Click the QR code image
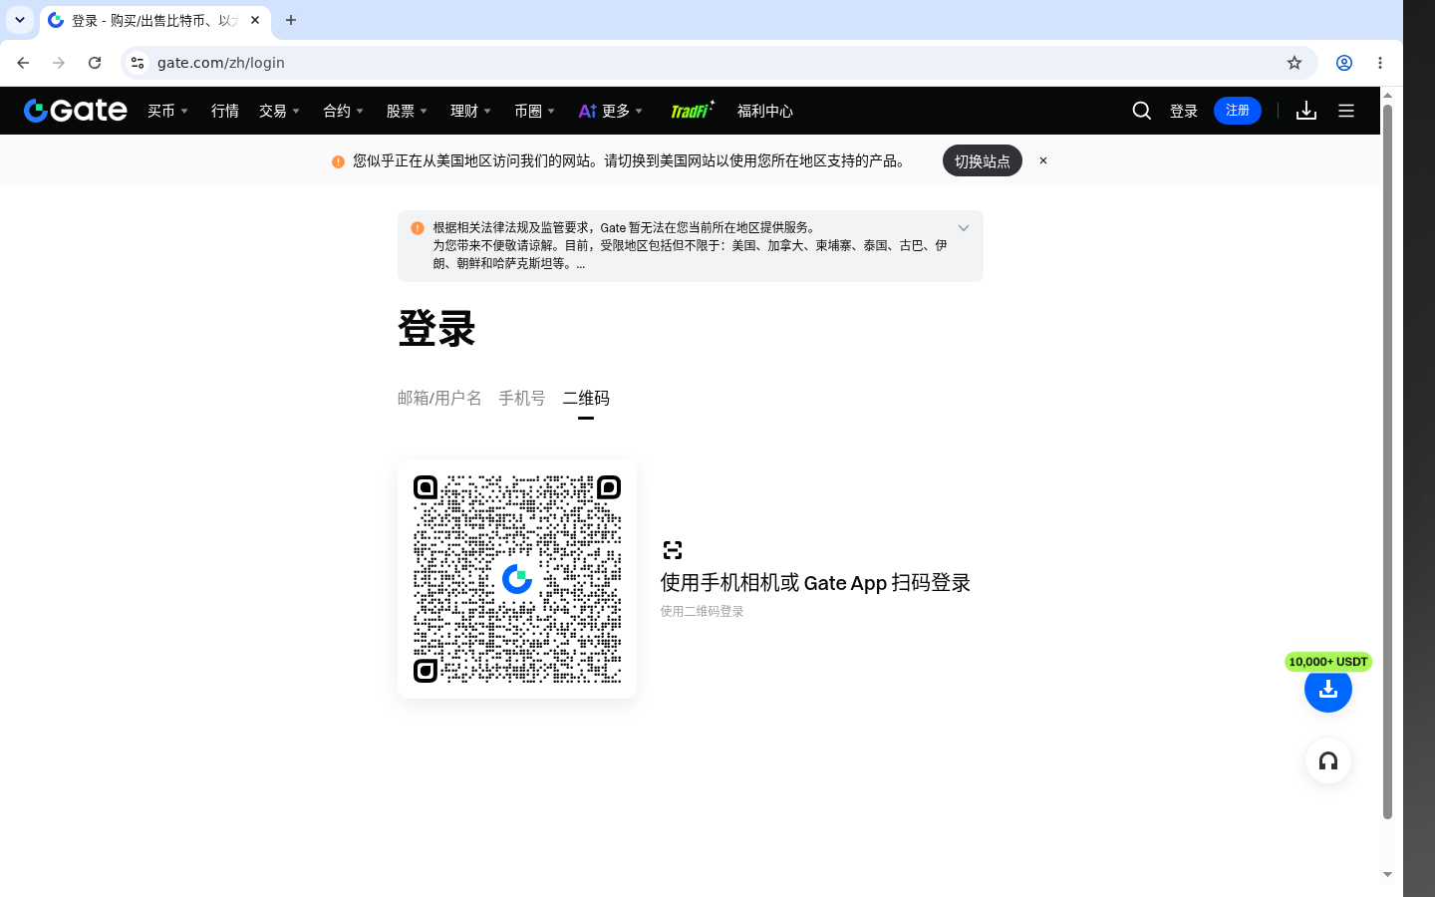The width and height of the screenshot is (1435, 897). coord(517,579)
